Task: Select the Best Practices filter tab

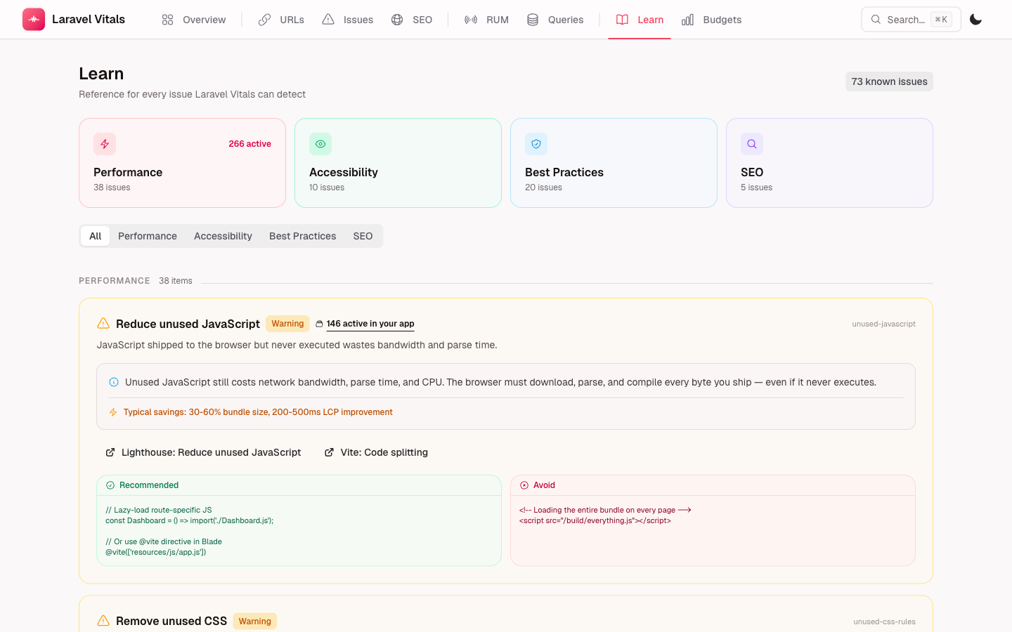Action: click(303, 236)
